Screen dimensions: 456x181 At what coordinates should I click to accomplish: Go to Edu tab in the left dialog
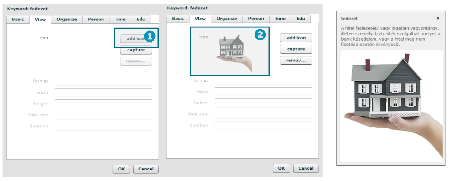click(x=141, y=19)
